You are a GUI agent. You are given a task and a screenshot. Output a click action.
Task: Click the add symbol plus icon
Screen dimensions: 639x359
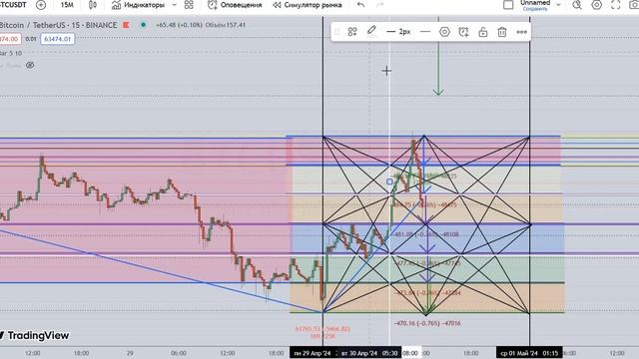pos(41,5)
